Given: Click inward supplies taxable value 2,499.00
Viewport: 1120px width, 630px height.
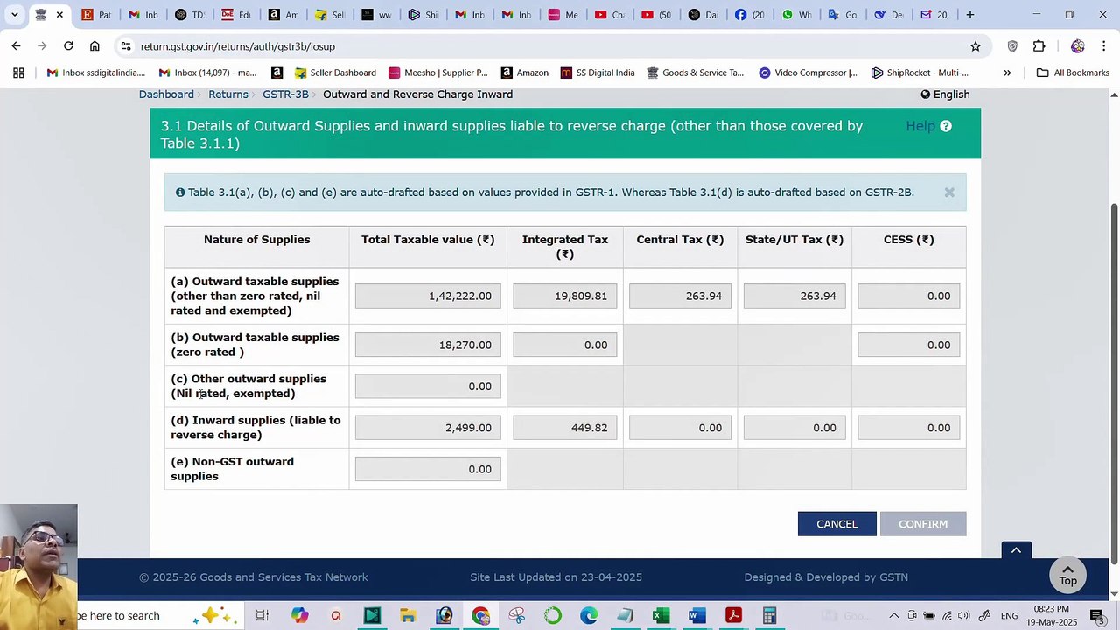Looking at the screenshot, I should tap(428, 428).
